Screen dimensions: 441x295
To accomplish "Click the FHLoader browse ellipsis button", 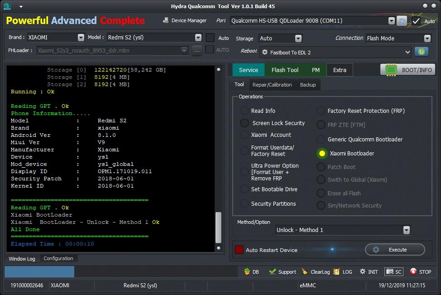I will (x=197, y=51).
